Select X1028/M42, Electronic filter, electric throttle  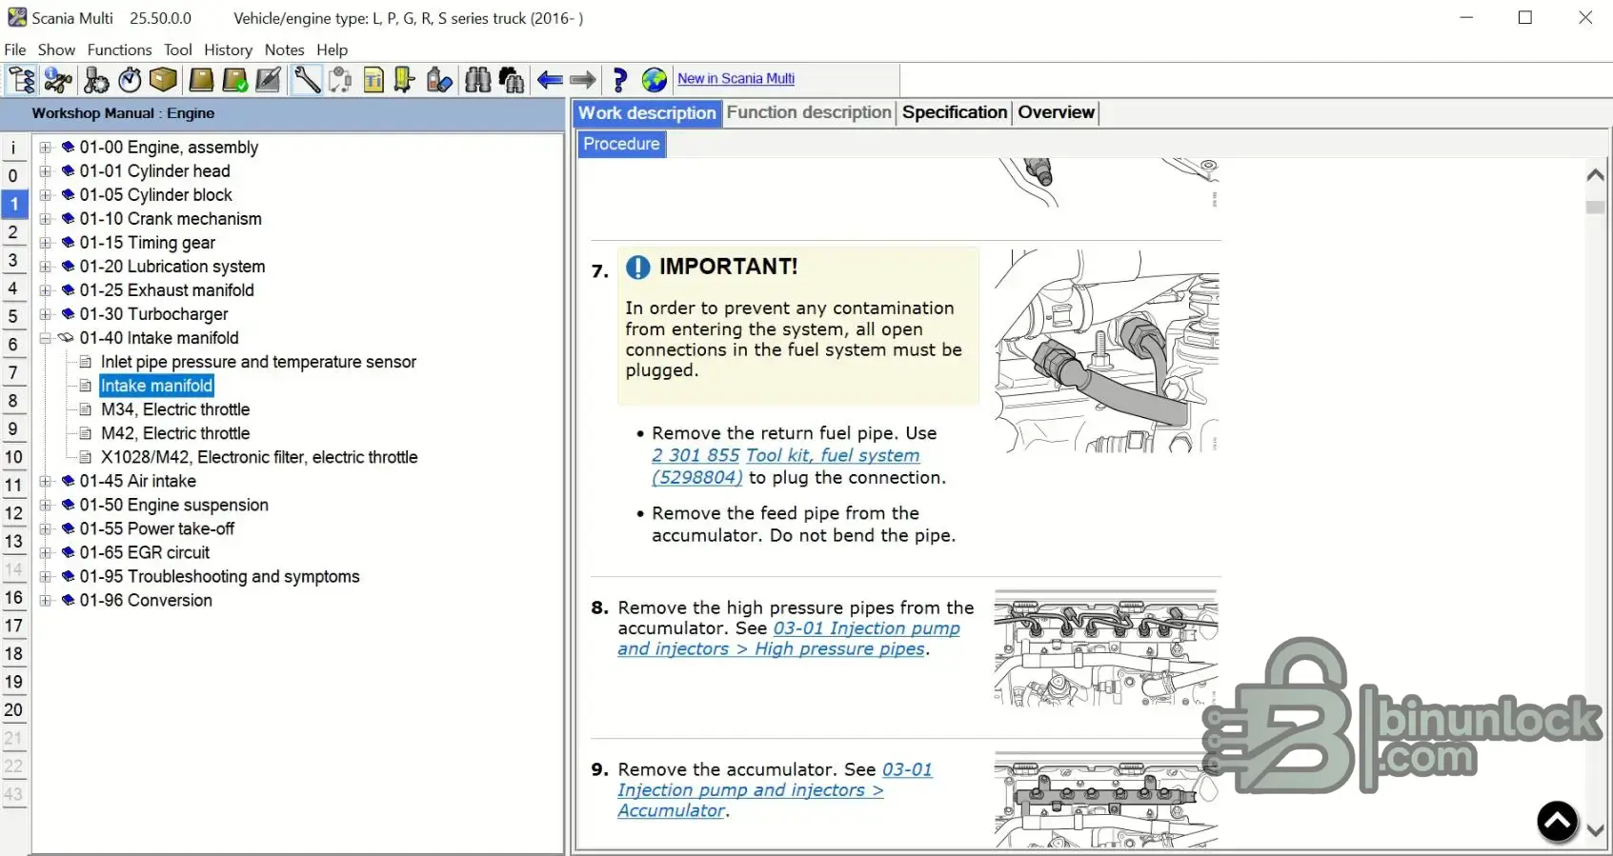coord(259,457)
